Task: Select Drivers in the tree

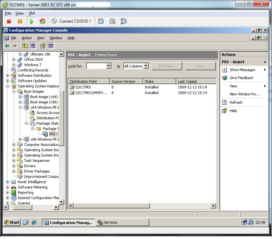Action: [x=30, y=166]
